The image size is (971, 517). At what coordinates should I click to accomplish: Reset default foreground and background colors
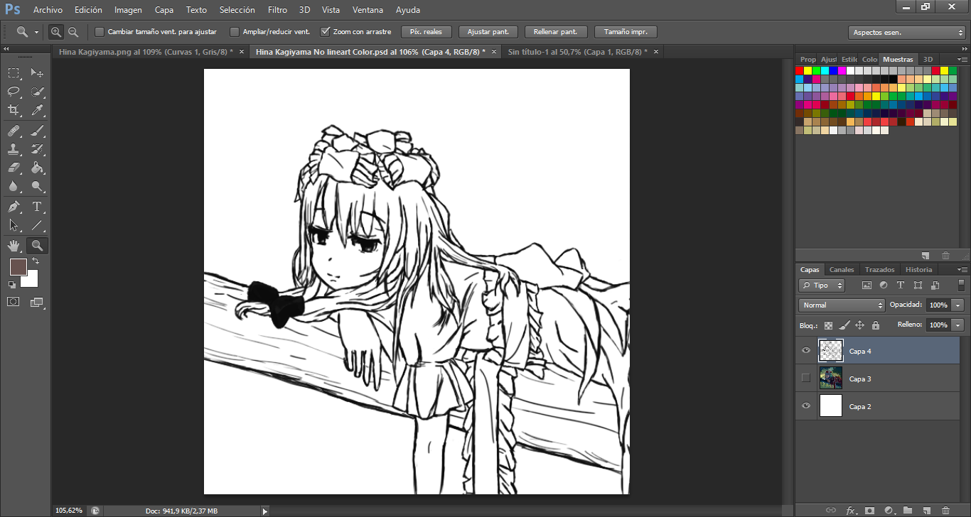pyautogui.click(x=12, y=284)
